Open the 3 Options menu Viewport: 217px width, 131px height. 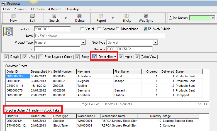[x=37, y=9]
